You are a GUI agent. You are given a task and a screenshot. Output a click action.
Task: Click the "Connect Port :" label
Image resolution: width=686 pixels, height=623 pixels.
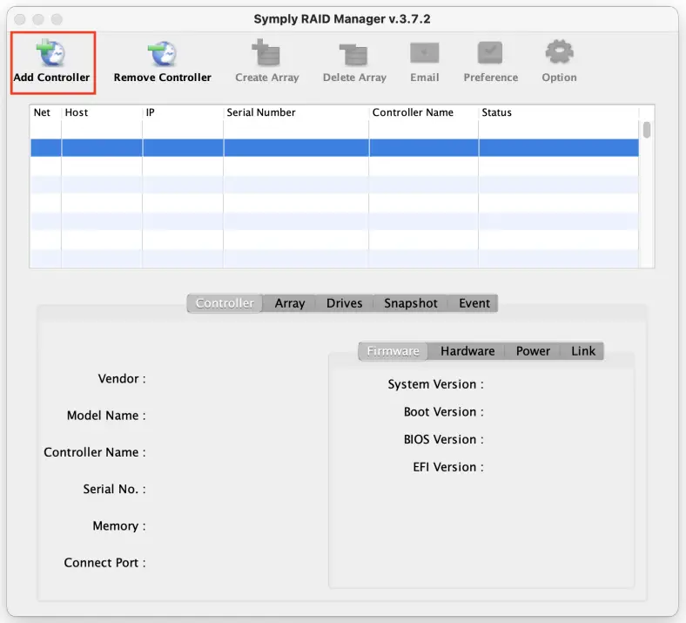104,562
